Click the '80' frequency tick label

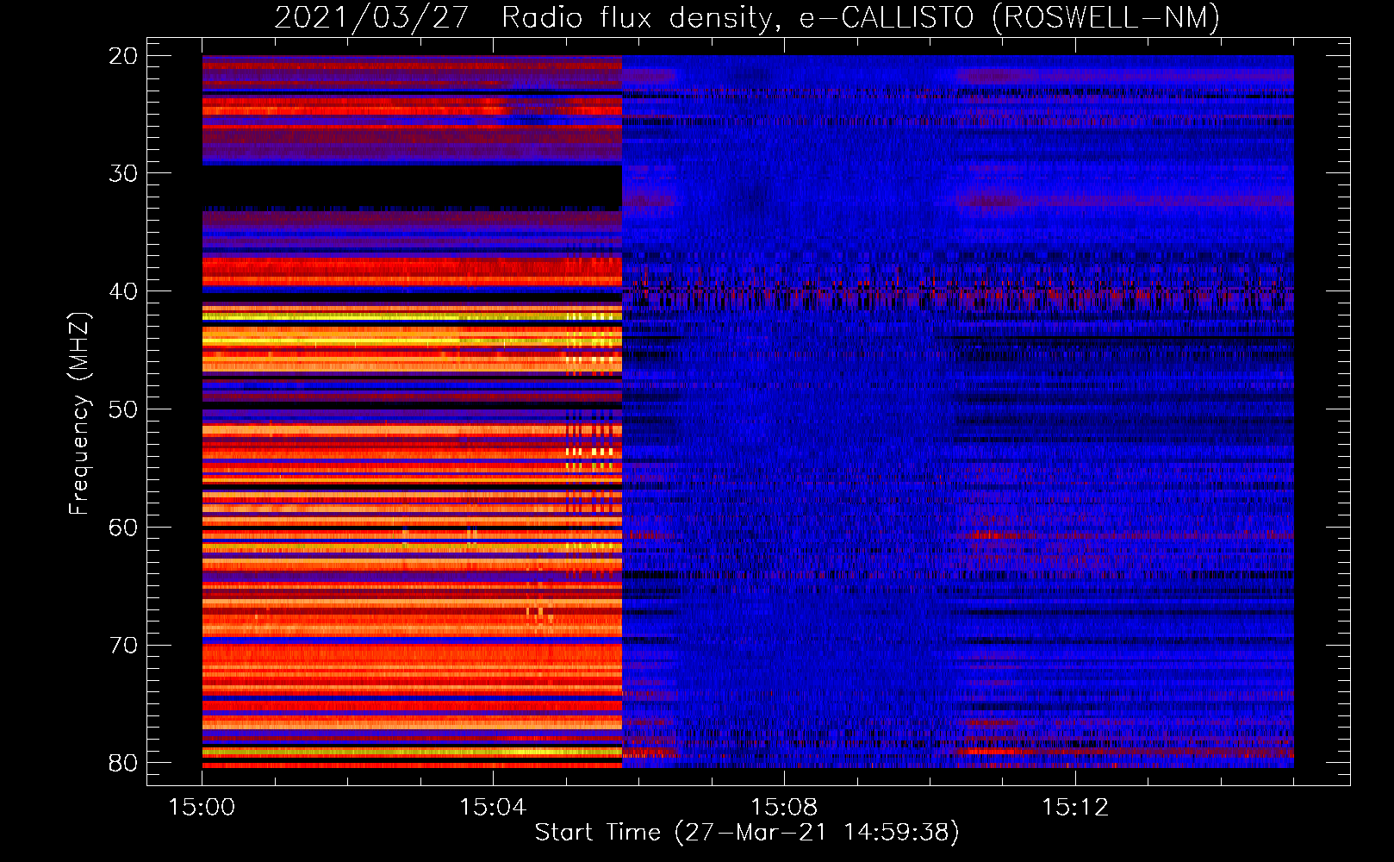124,763
